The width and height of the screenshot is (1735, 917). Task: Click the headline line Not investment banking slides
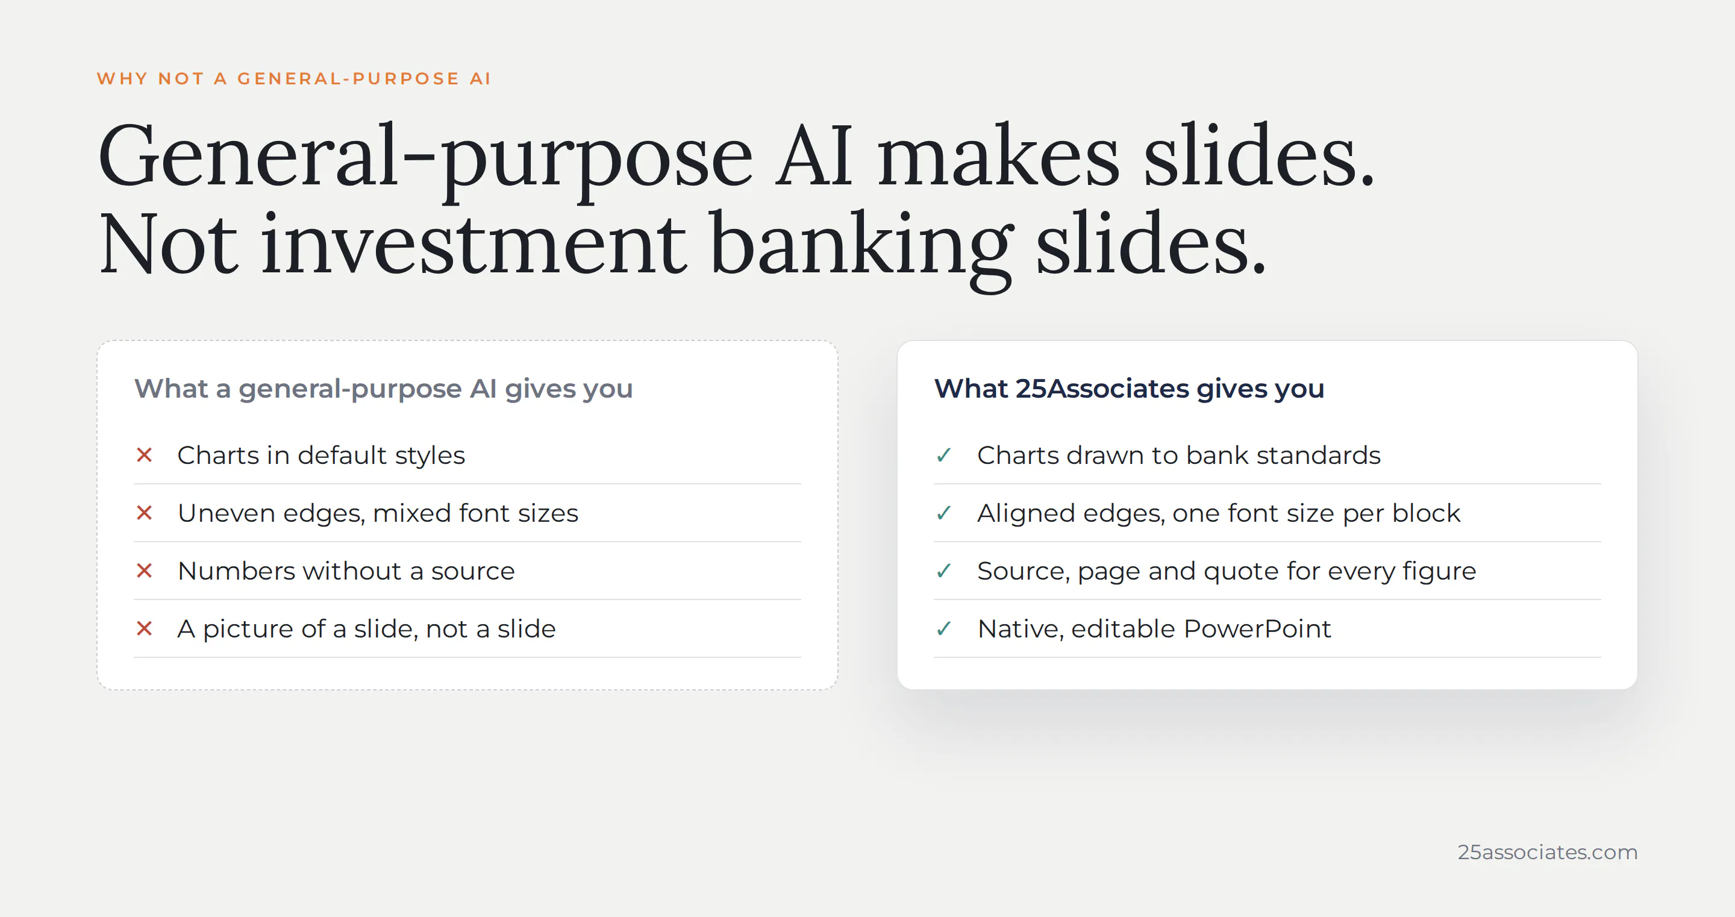point(681,247)
